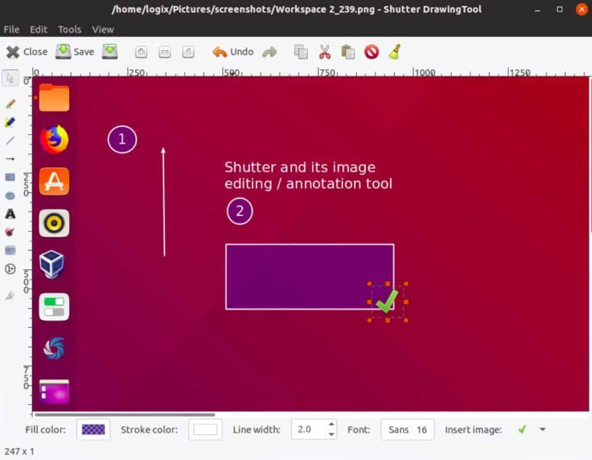Expand the Insert image dropdown arrow
This screenshot has width=592, height=460.
pyautogui.click(x=542, y=429)
